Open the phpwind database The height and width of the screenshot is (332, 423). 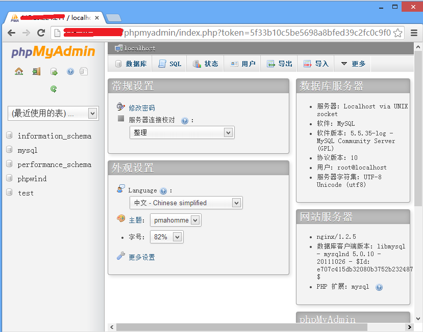[32, 179]
